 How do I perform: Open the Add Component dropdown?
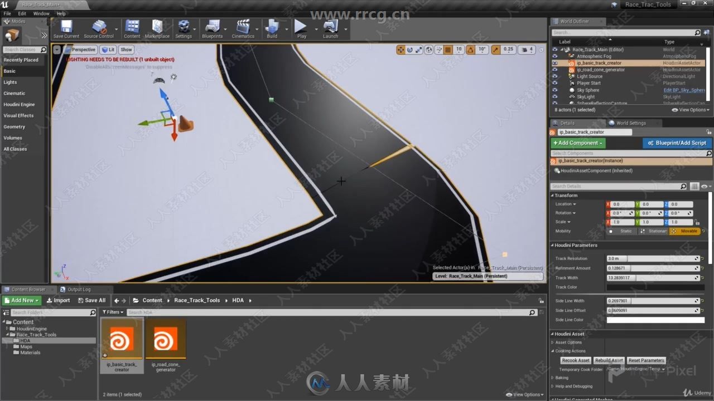(x=578, y=143)
